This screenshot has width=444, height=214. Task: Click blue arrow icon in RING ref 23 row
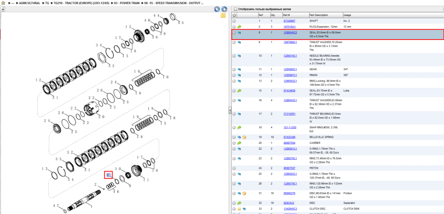click(x=239, y=159)
